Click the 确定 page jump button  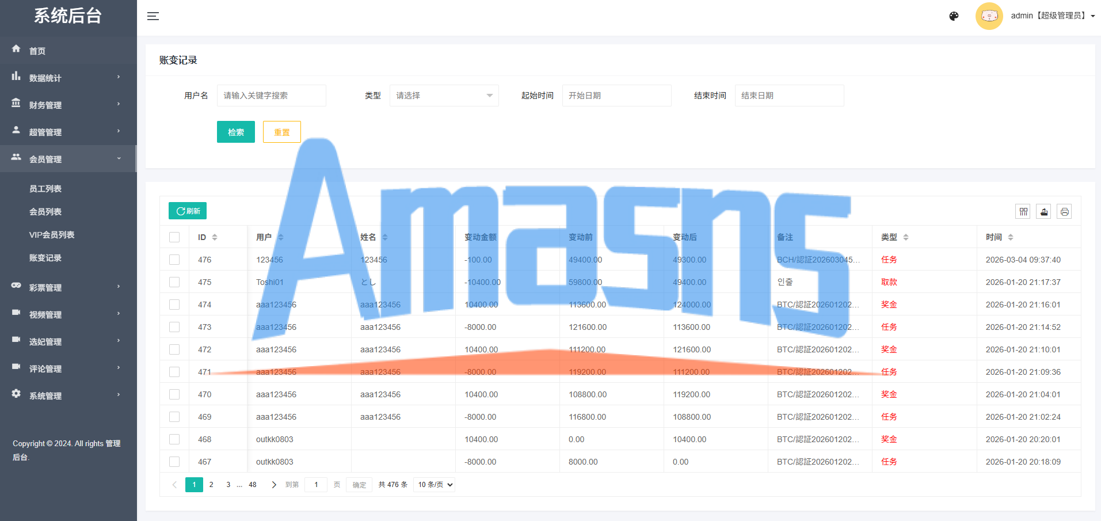(x=359, y=485)
